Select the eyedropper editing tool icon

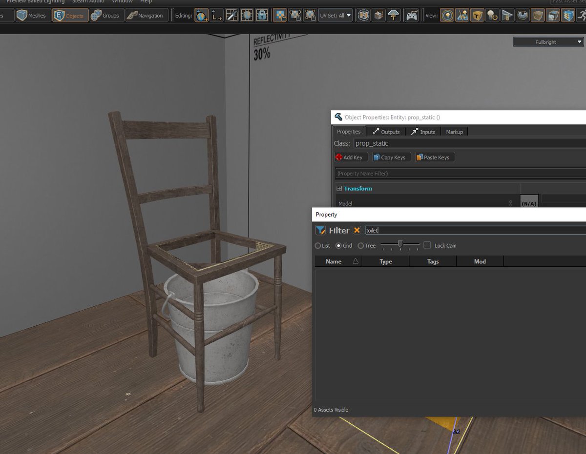click(x=231, y=15)
